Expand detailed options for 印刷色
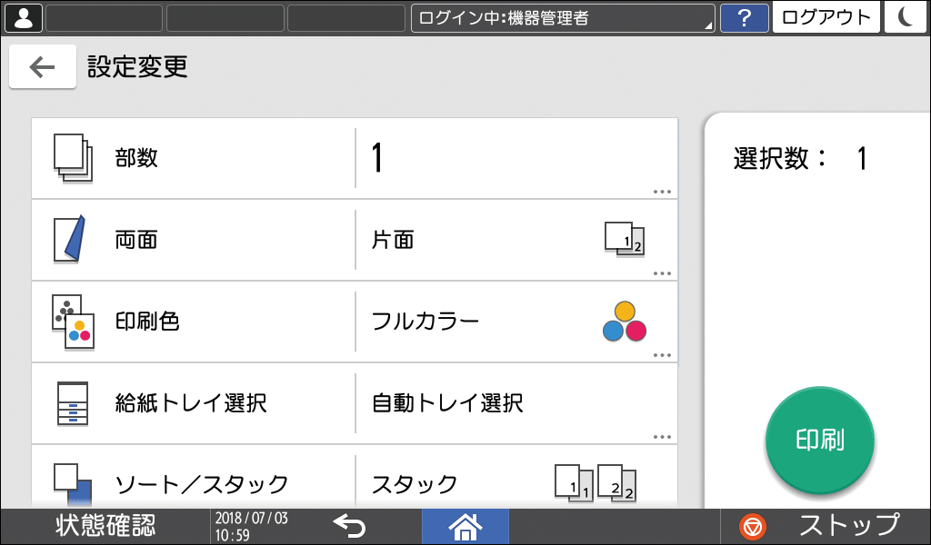Screen dimensions: 931x545 coord(661,353)
